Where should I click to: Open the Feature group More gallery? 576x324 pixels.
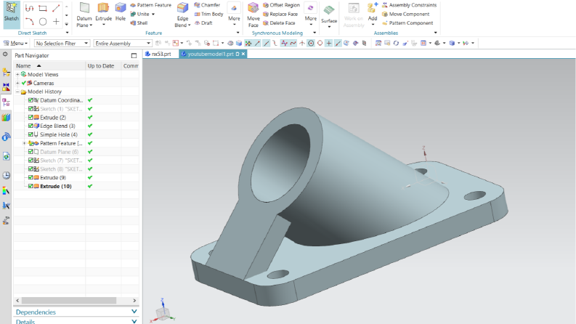coord(234,14)
